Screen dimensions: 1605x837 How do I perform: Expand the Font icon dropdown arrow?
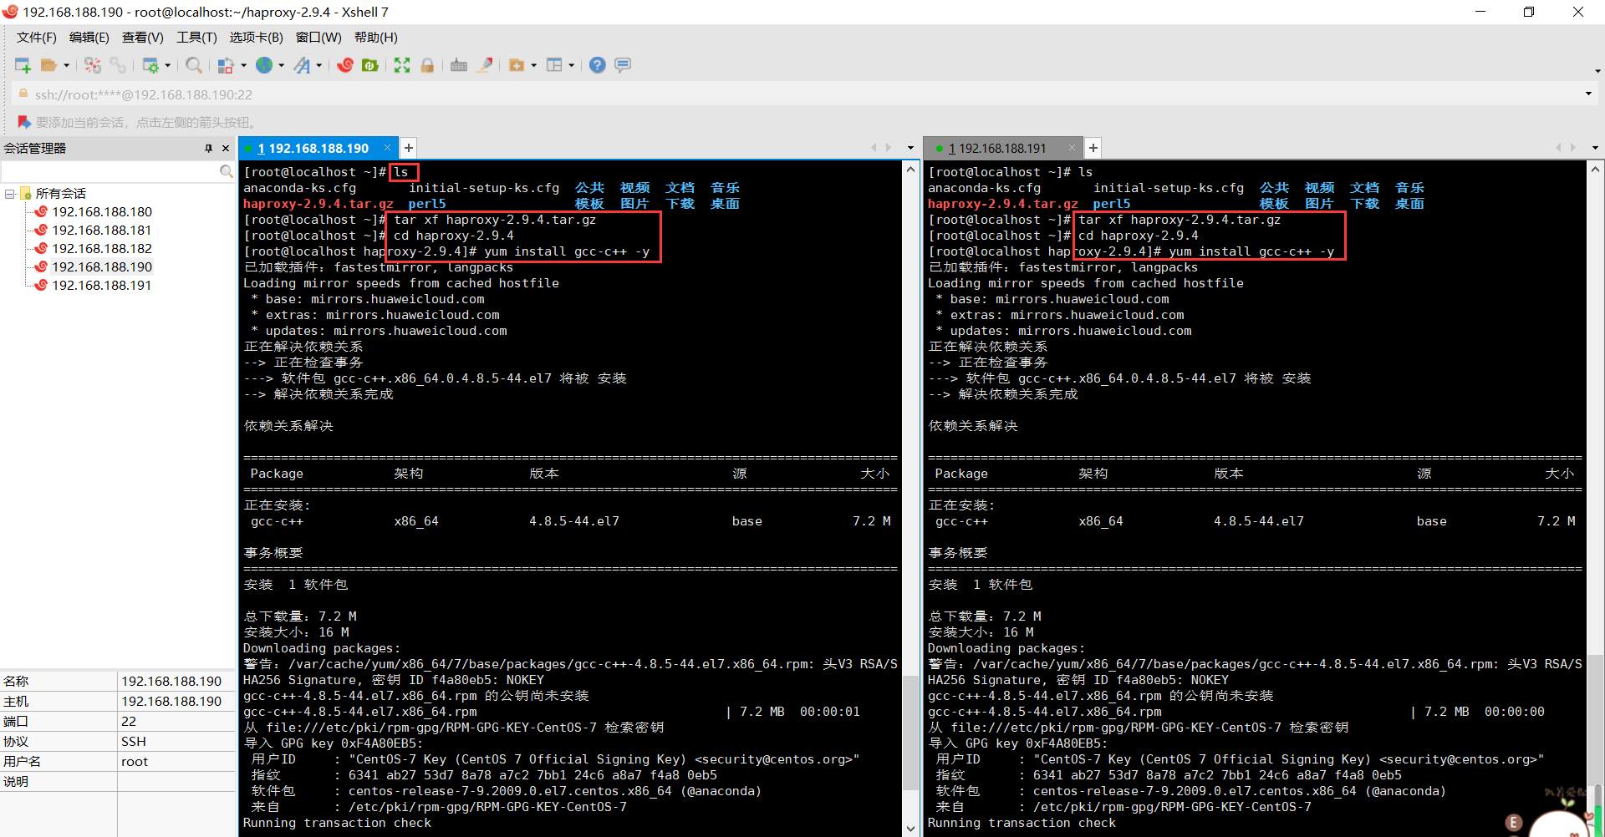(x=319, y=65)
